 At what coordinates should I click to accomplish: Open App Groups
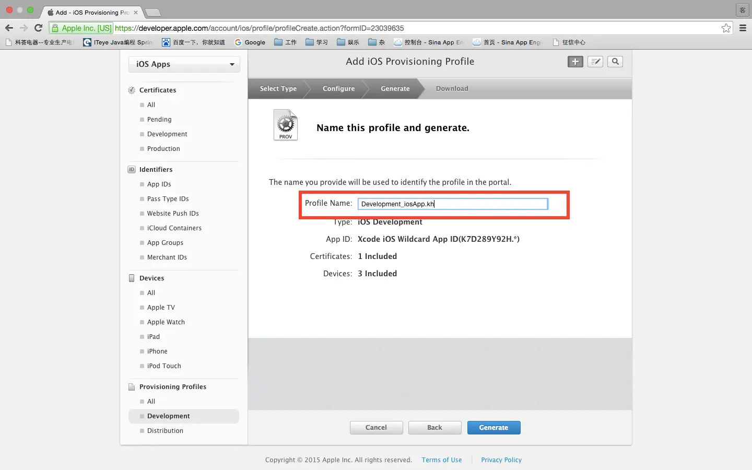point(165,243)
